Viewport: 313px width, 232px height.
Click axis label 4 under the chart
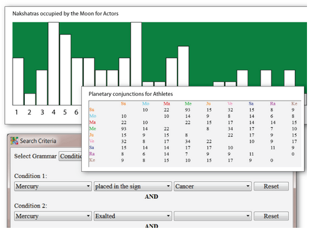[x=54, y=112]
